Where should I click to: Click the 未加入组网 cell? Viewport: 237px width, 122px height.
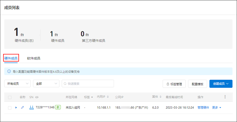(73, 108)
